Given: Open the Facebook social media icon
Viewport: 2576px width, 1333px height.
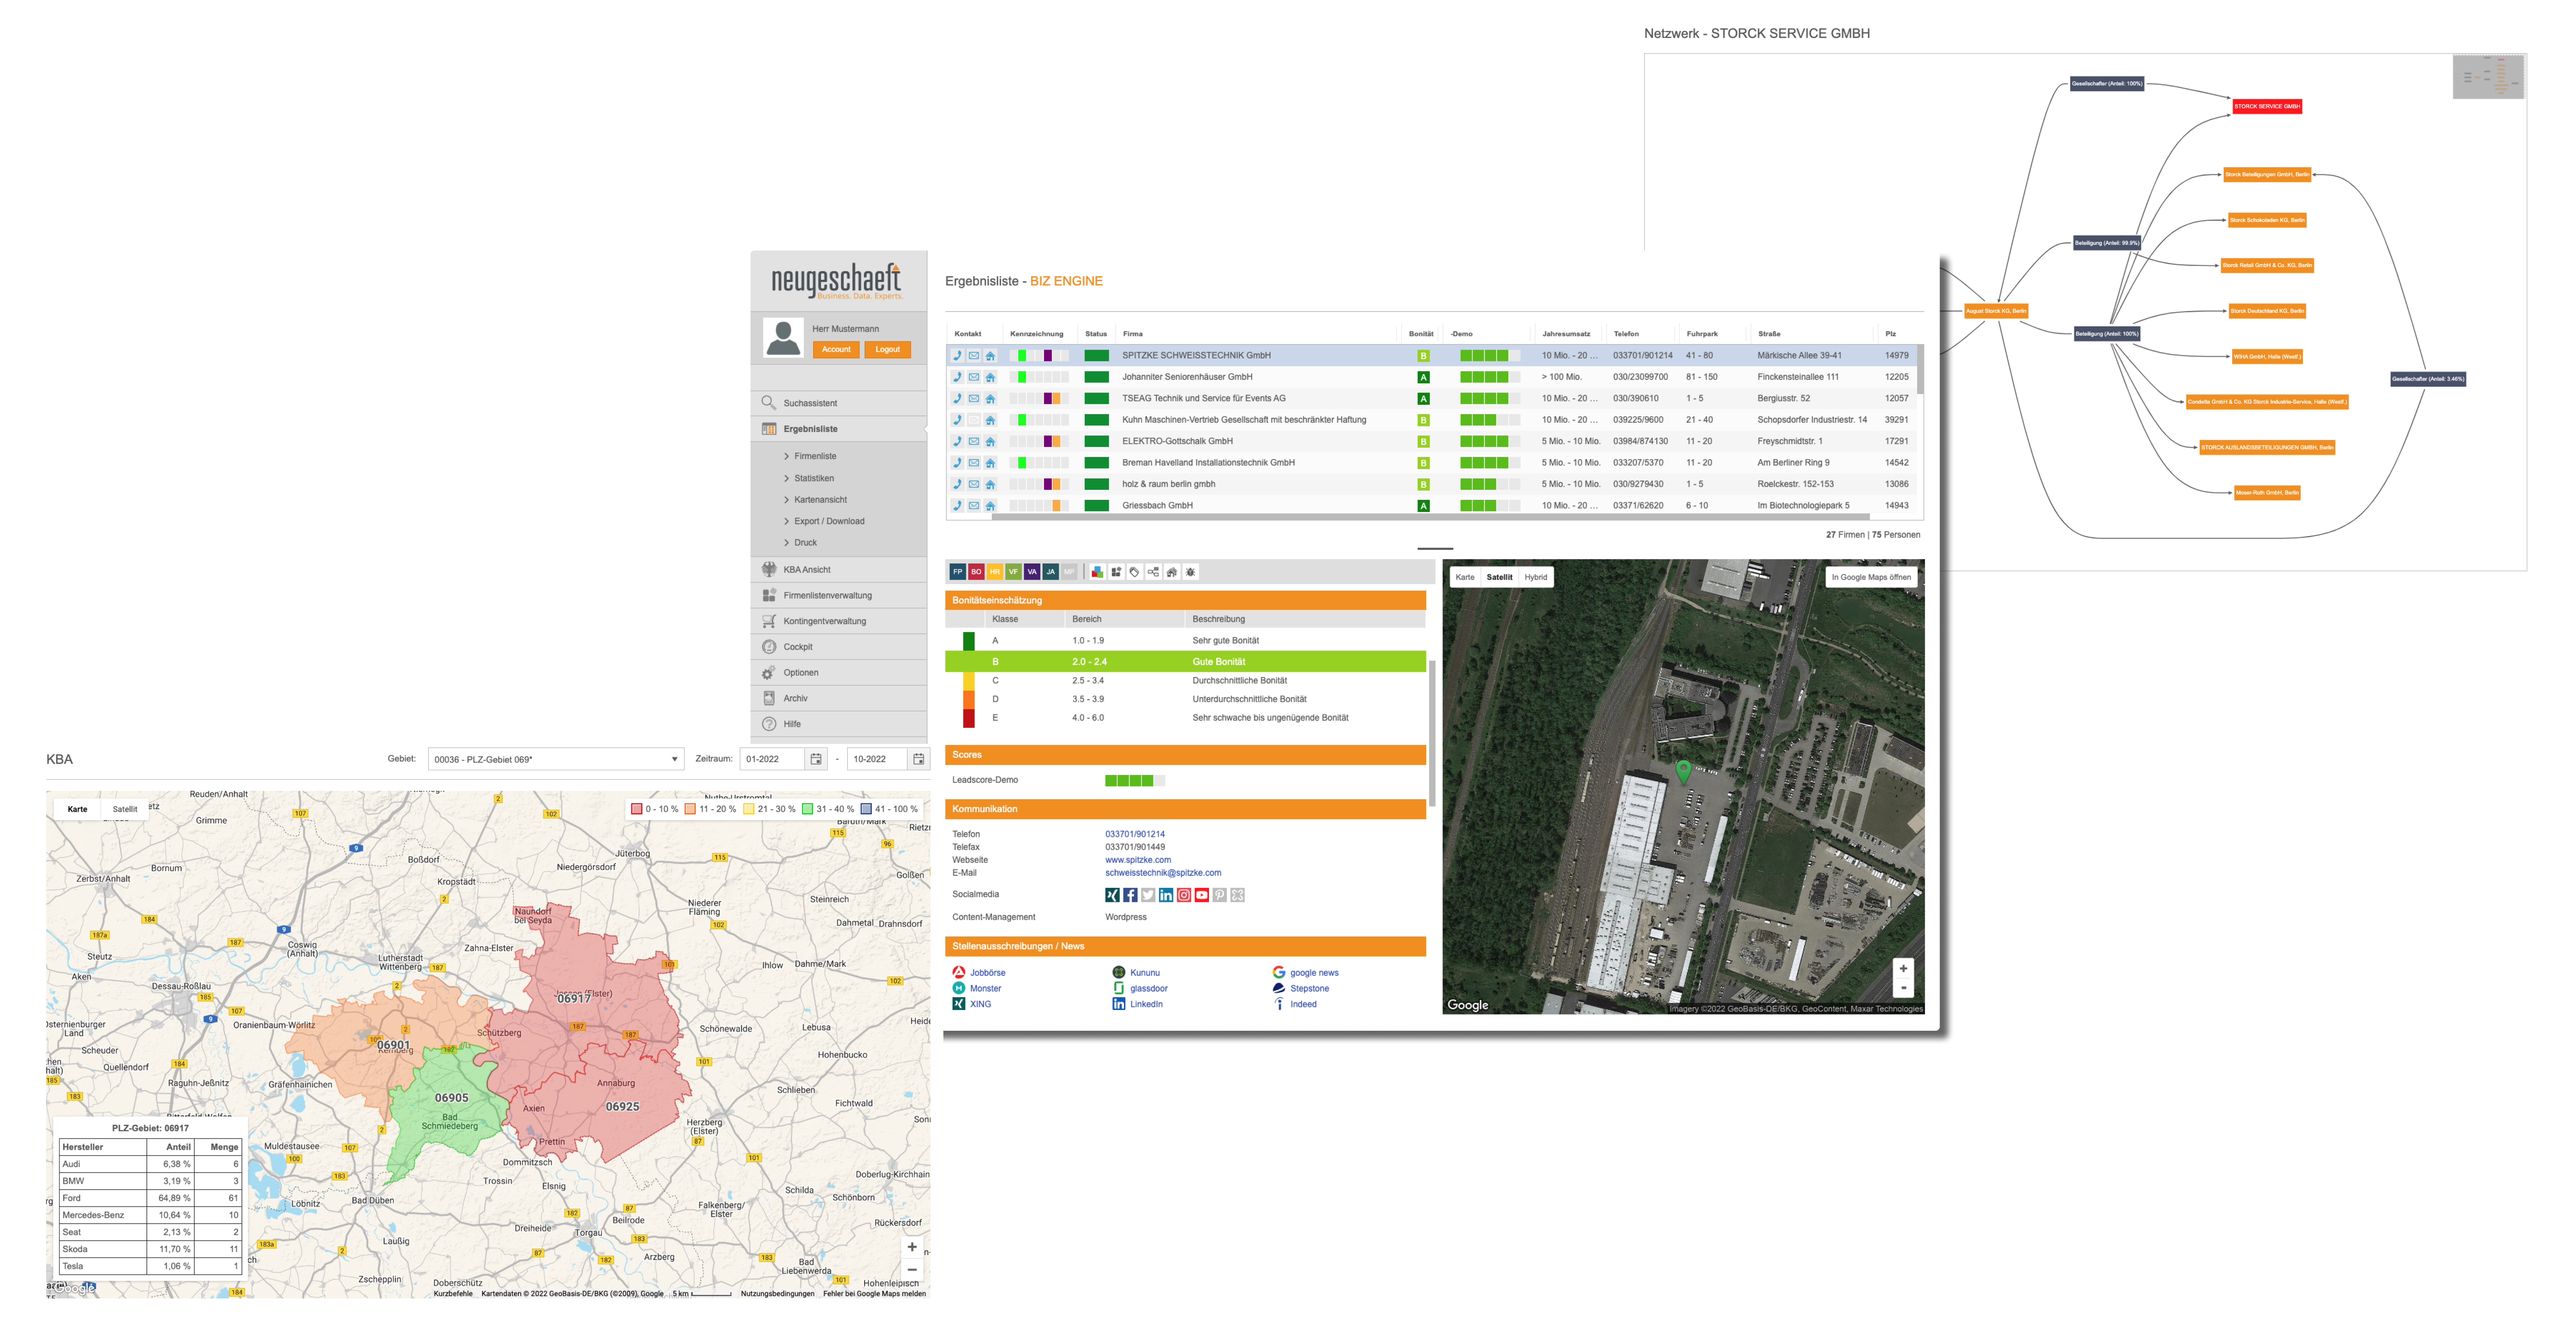Looking at the screenshot, I should (1130, 895).
